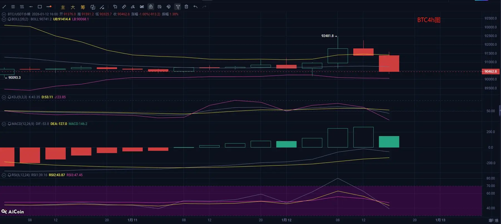Toggle the lock drawings icon

(x=151, y=7)
